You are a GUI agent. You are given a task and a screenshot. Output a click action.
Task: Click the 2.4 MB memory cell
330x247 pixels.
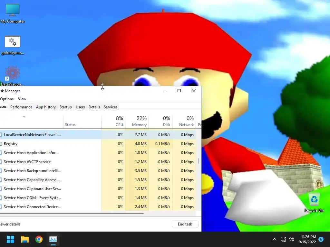click(x=137, y=207)
